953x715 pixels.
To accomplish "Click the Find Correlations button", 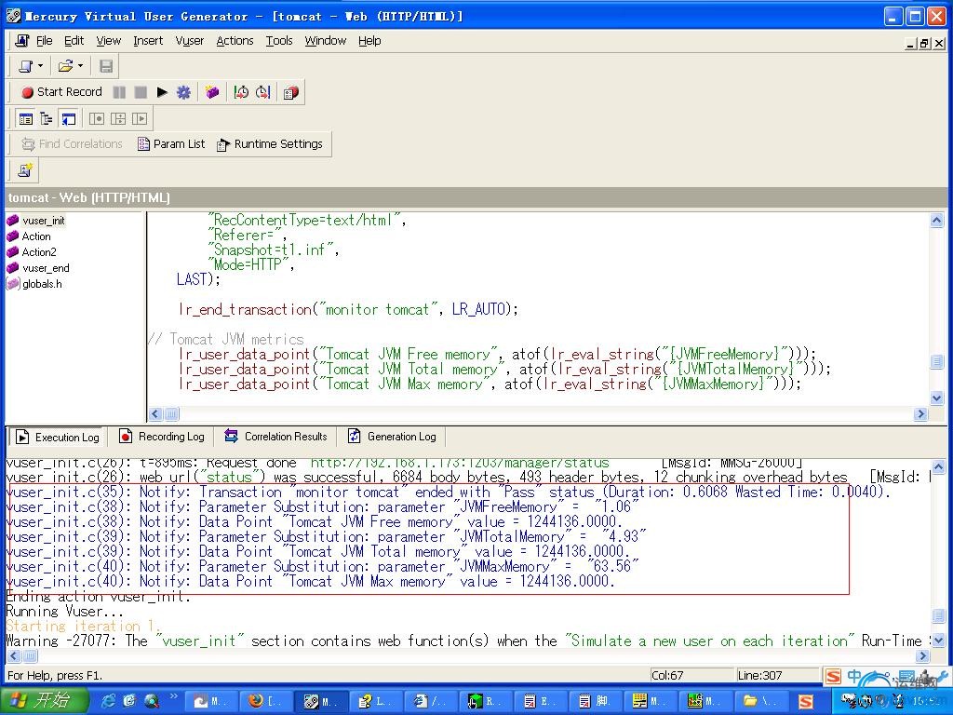I will point(72,144).
